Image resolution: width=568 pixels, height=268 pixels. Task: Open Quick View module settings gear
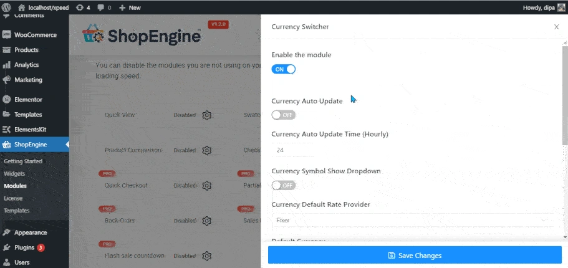tap(207, 115)
